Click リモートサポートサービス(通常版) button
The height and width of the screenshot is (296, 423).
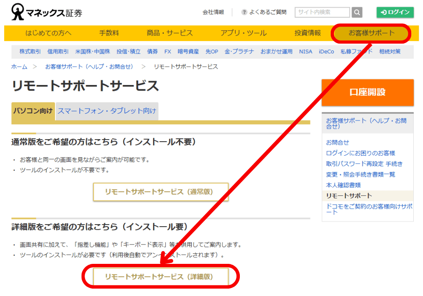[161, 192]
